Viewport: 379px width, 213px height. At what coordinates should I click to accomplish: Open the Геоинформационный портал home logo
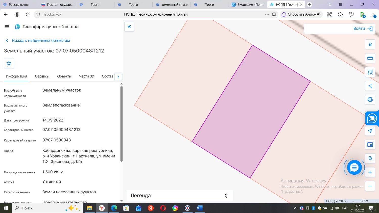[x=47, y=26]
